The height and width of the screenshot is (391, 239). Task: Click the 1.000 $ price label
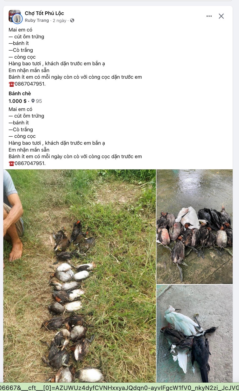coord(17,101)
